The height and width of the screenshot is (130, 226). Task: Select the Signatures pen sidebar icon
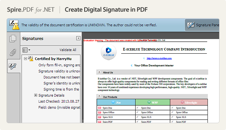tap(13, 66)
